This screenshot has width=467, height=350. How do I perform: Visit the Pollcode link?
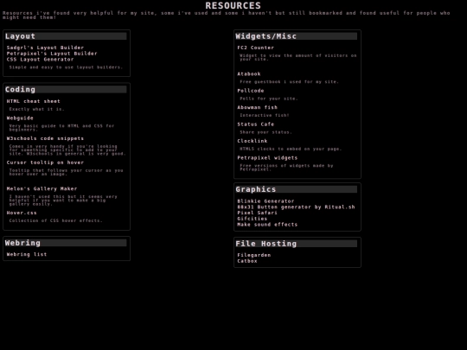[x=251, y=91]
